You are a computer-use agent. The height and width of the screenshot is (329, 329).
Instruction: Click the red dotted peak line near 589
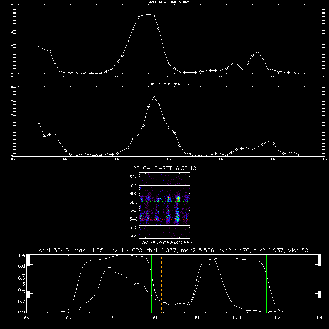pos(214,283)
